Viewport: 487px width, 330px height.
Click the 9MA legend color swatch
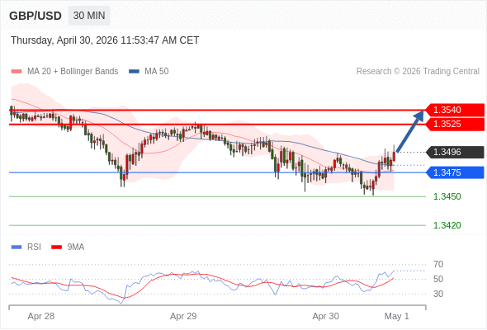coord(56,247)
